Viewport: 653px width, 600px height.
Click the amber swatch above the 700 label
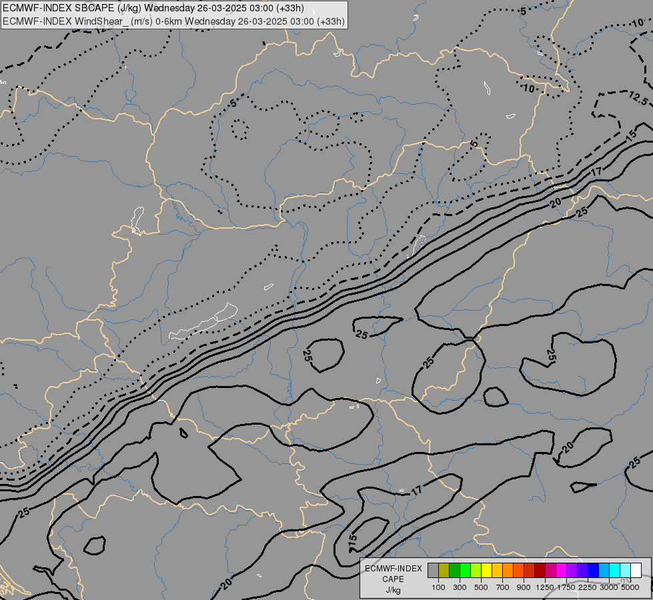point(497,570)
